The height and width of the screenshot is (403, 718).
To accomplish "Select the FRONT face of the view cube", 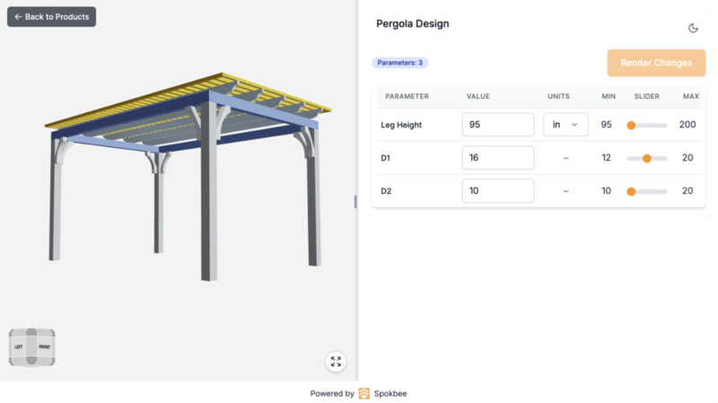I will click(x=44, y=346).
